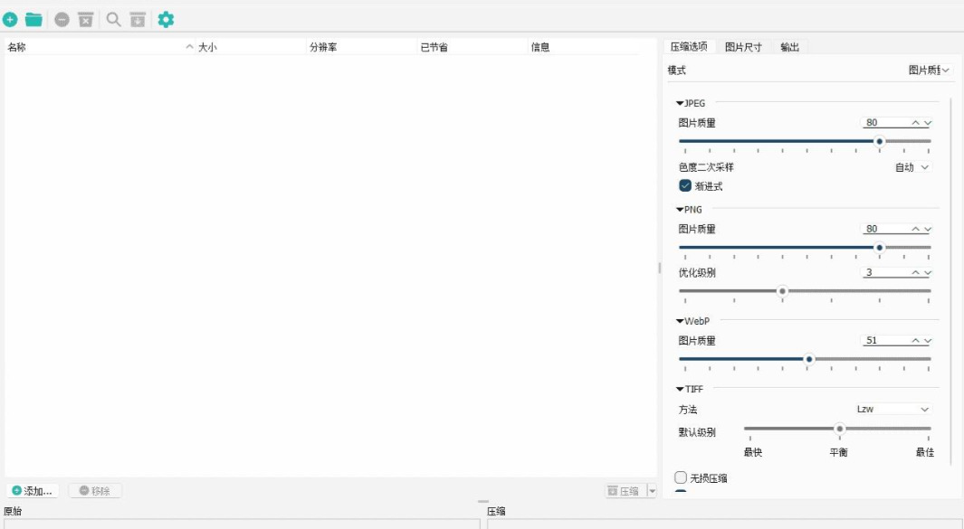
Task: Click the green add files plus icon
Action: tap(10, 20)
